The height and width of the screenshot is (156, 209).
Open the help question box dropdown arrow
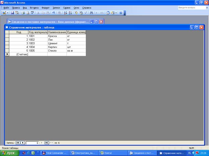207,8
